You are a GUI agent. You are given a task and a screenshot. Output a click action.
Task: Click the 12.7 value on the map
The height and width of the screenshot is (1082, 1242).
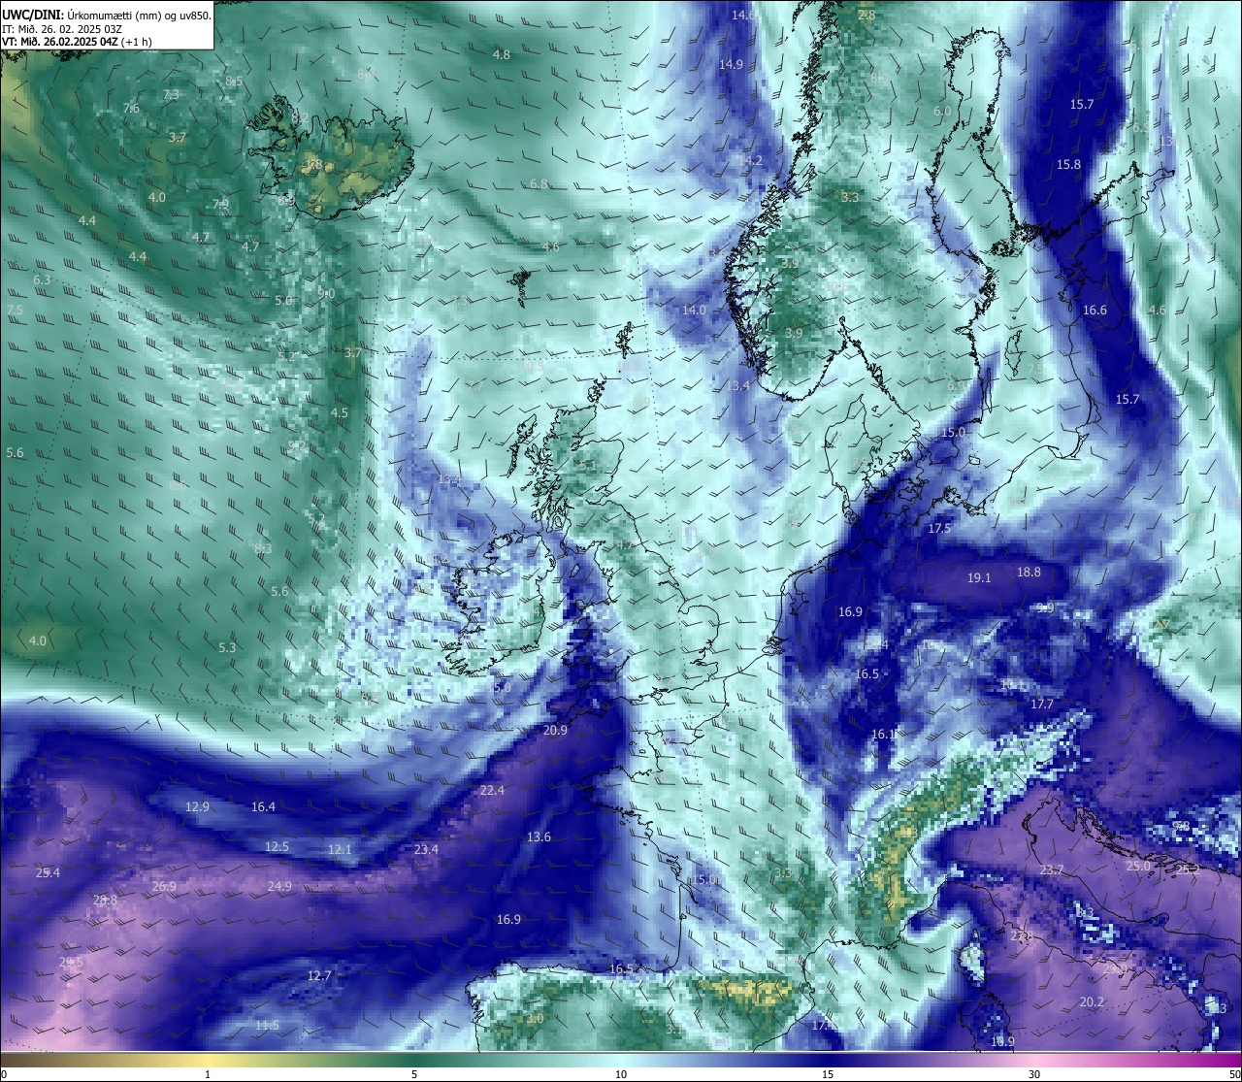click(319, 975)
